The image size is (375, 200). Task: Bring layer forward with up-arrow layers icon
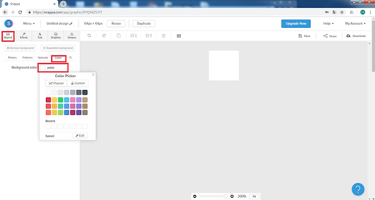[148, 36]
